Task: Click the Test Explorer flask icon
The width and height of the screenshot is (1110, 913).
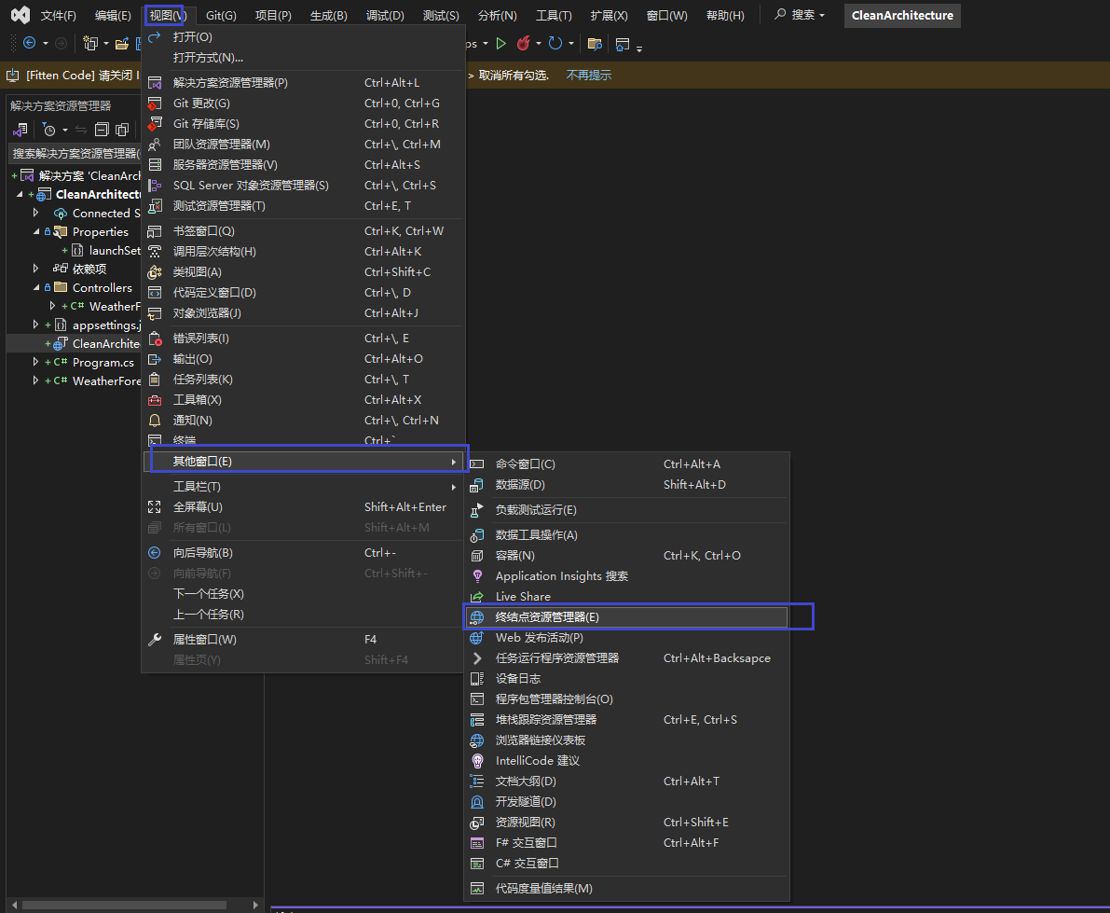Action: tap(155, 206)
